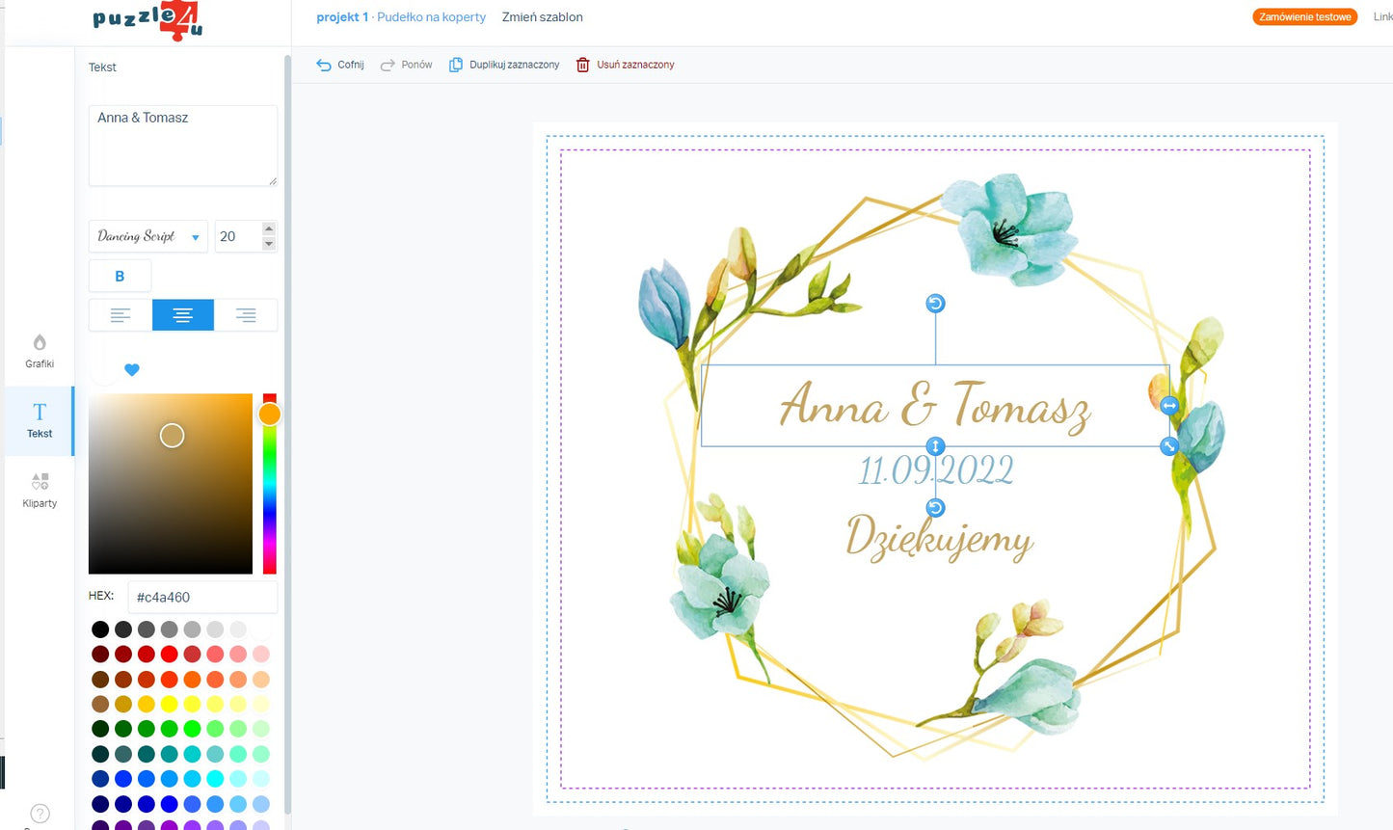Decrease font size with down stepper arrow
Image resolution: width=1393 pixels, height=830 pixels.
(269, 244)
